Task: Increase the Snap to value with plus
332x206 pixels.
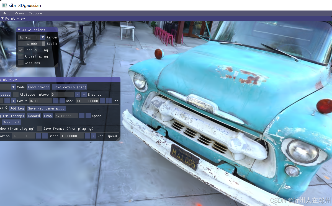Action: click(84, 94)
